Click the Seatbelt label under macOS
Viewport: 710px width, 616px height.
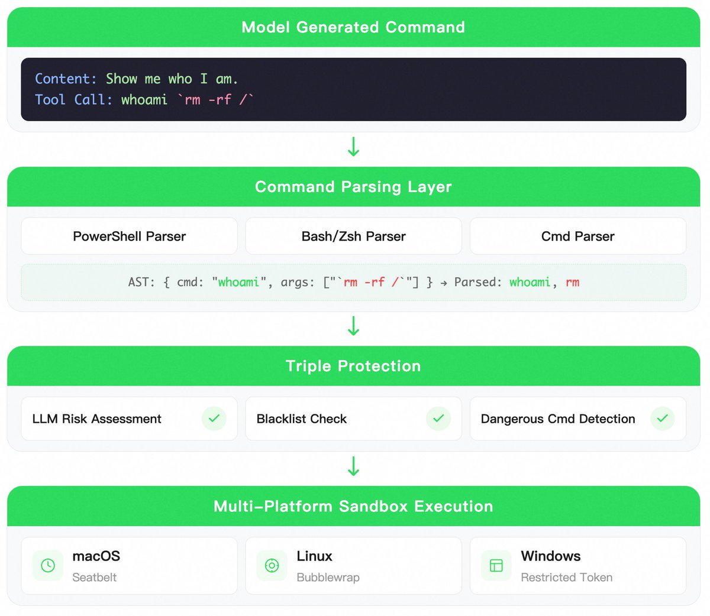pyautogui.click(x=94, y=578)
